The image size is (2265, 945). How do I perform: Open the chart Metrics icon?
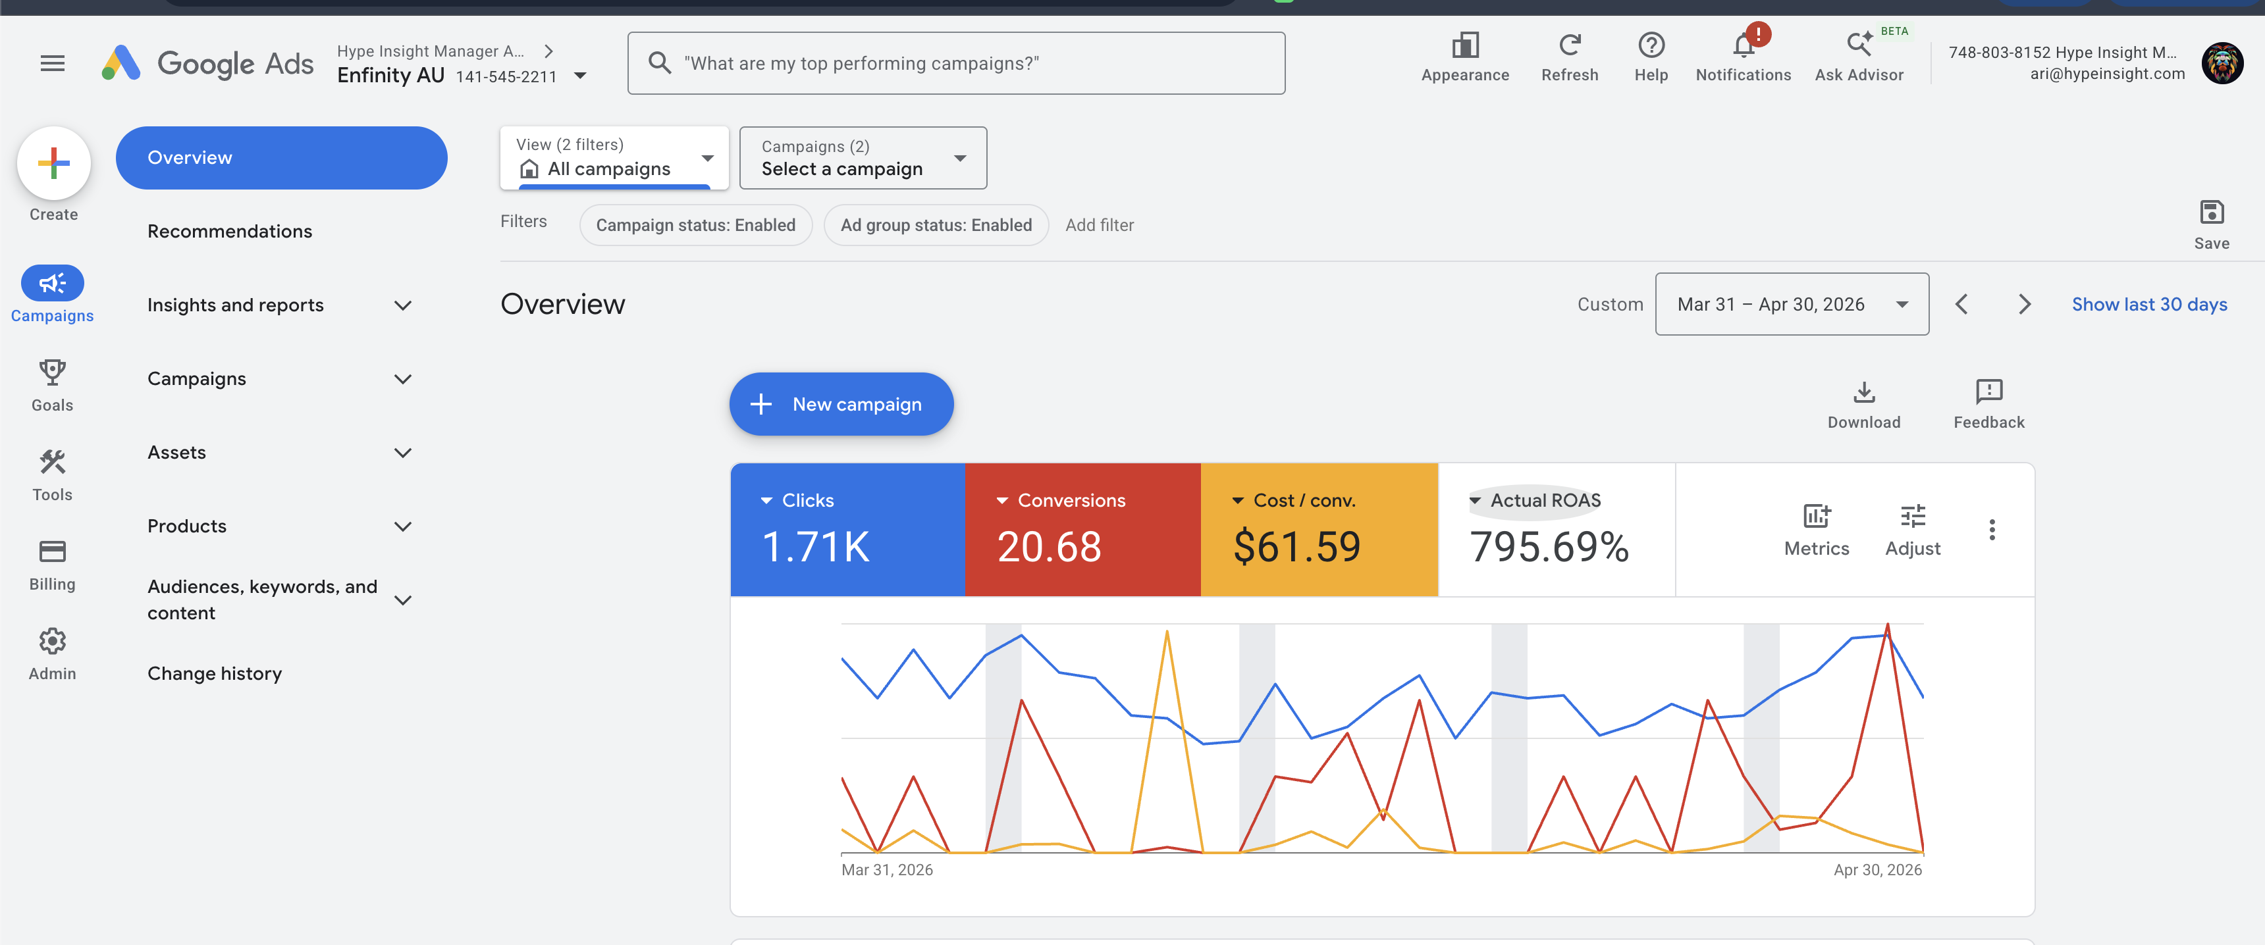tap(1817, 517)
